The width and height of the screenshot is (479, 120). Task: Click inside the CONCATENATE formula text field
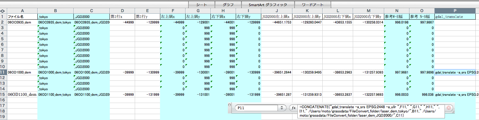371,111
